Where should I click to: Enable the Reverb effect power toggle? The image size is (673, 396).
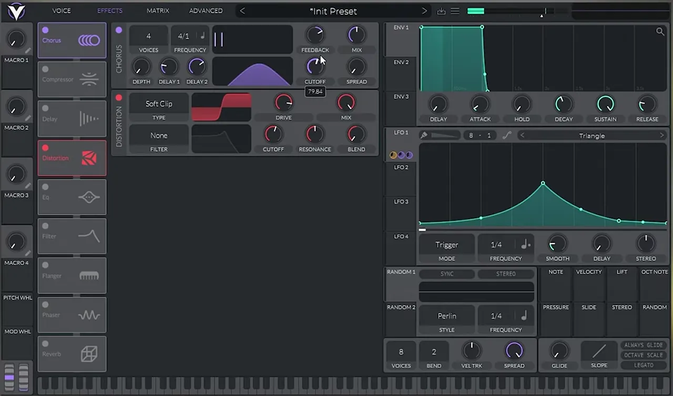click(45, 344)
